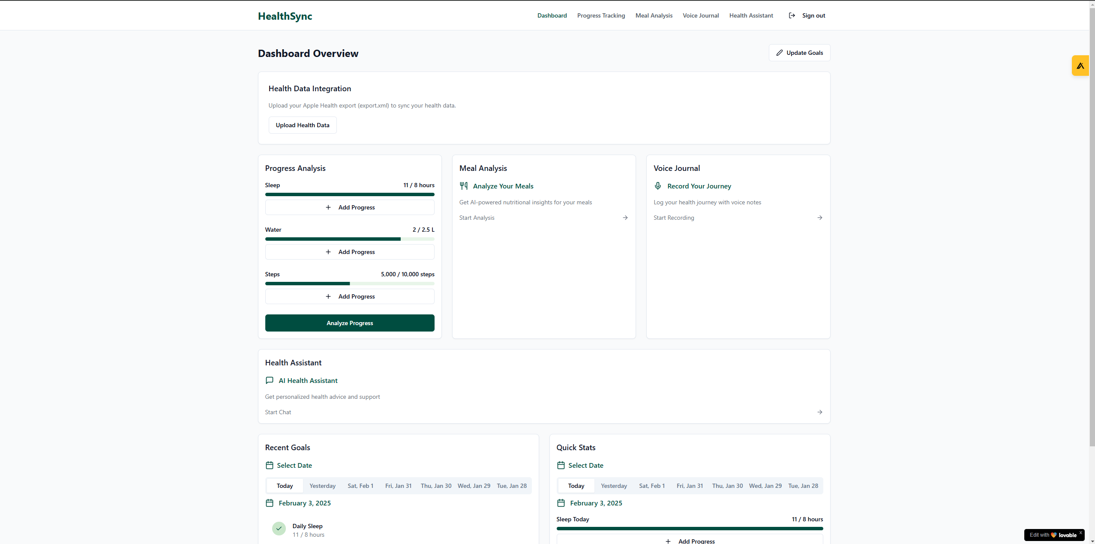This screenshot has width=1095, height=544.
Task: Click the arrow icon next to Start Chat
Action: 819,412
